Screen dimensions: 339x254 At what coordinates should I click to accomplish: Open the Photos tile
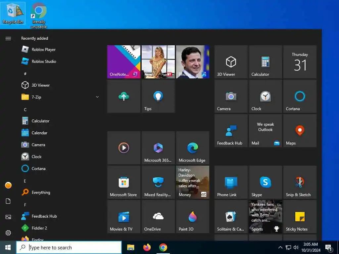193,62
